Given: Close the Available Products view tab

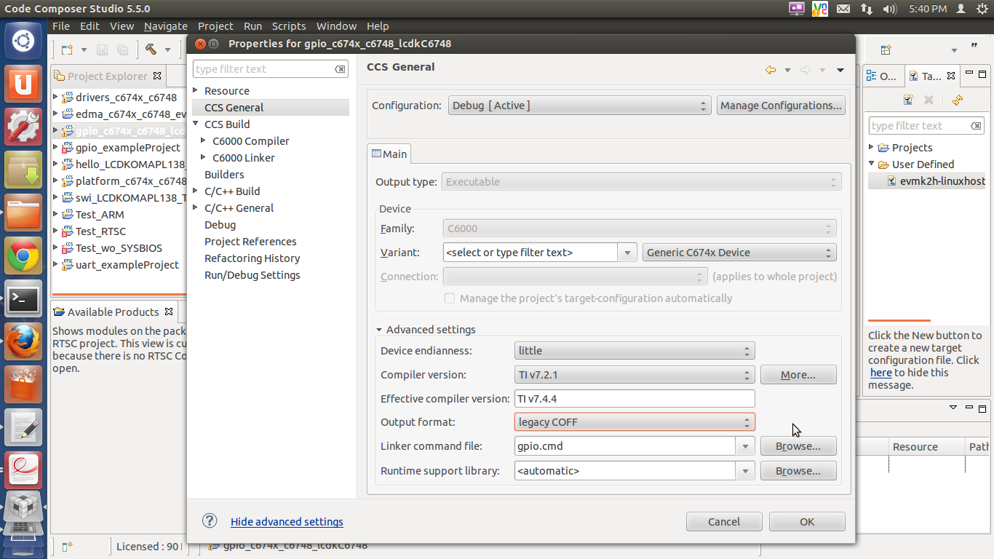Looking at the screenshot, I should (169, 312).
